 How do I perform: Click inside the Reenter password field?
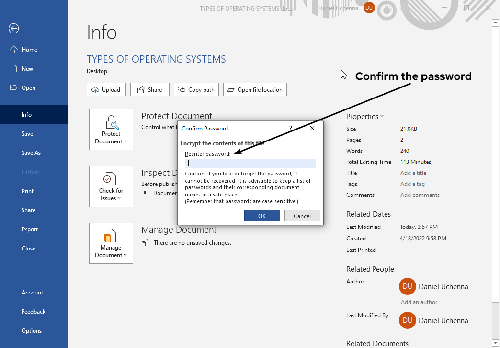(250, 163)
